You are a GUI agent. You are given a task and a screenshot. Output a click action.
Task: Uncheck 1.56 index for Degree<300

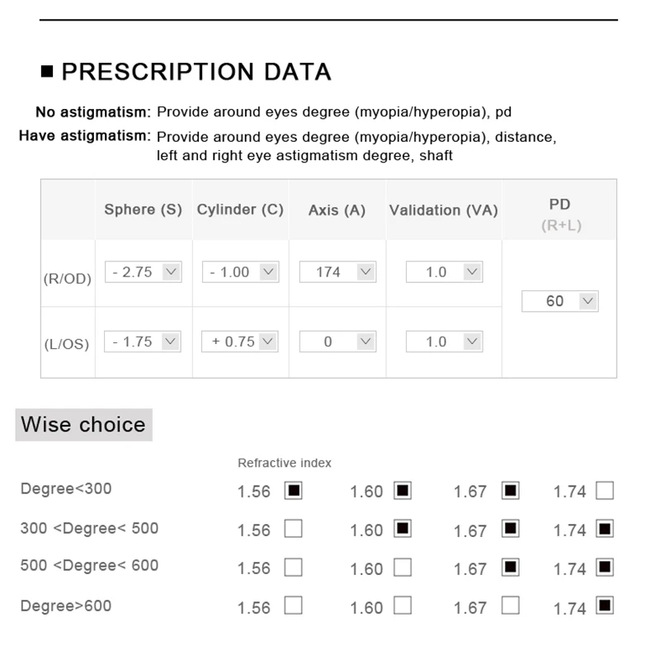point(293,491)
